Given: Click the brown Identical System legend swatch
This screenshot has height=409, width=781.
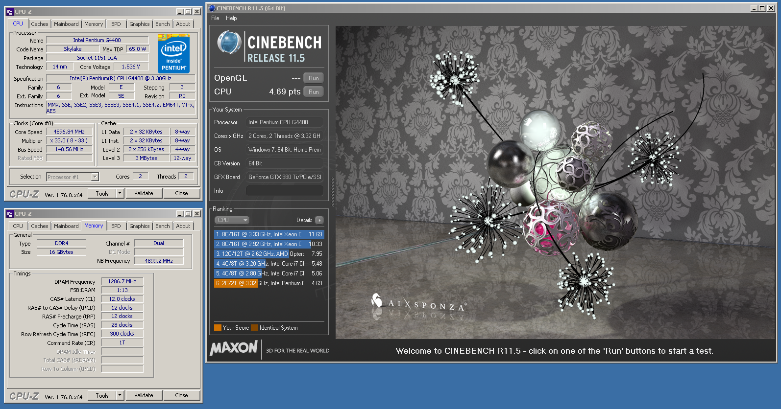Looking at the screenshot, I should (254, 328).
